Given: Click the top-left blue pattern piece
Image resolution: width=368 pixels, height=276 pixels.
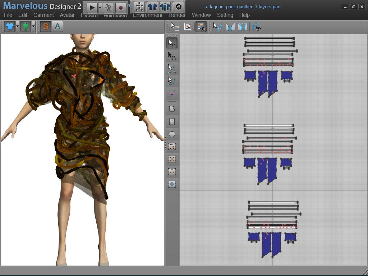Looking at the screenshot, I should click(250, 75).
